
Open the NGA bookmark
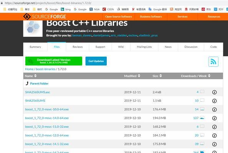click(94, 9)
